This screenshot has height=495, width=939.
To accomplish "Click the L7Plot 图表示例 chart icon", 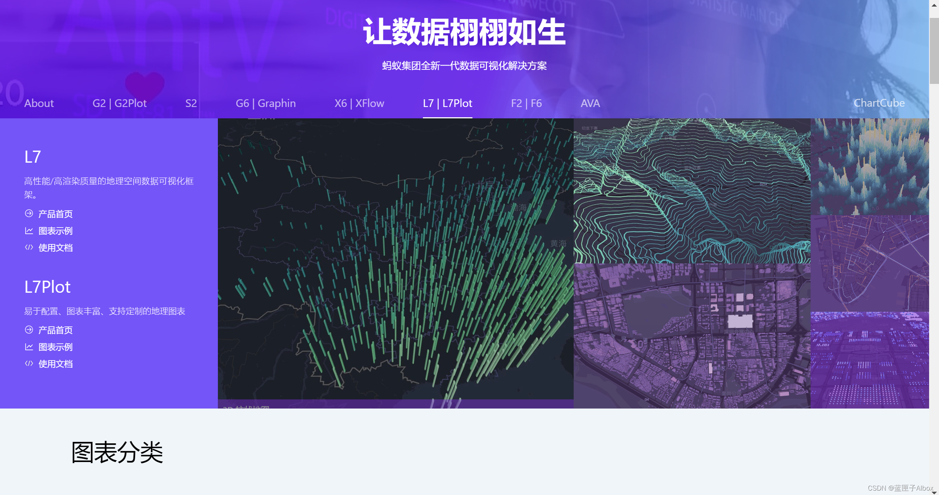I will tap(29, 347).
